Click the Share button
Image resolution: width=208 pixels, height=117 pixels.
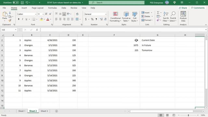coord(183,8)
